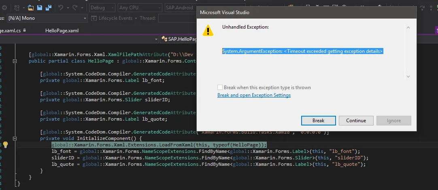The width and height of the screenshot is (438, 190).
Task: Open the Undo history dropdown arrow
Action: (67, 8)
